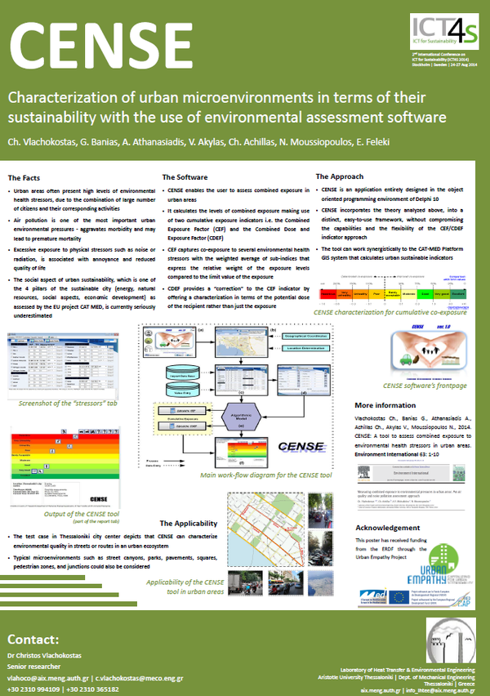
Task: Click the 'The Software' heading
Action: (185, 177)
